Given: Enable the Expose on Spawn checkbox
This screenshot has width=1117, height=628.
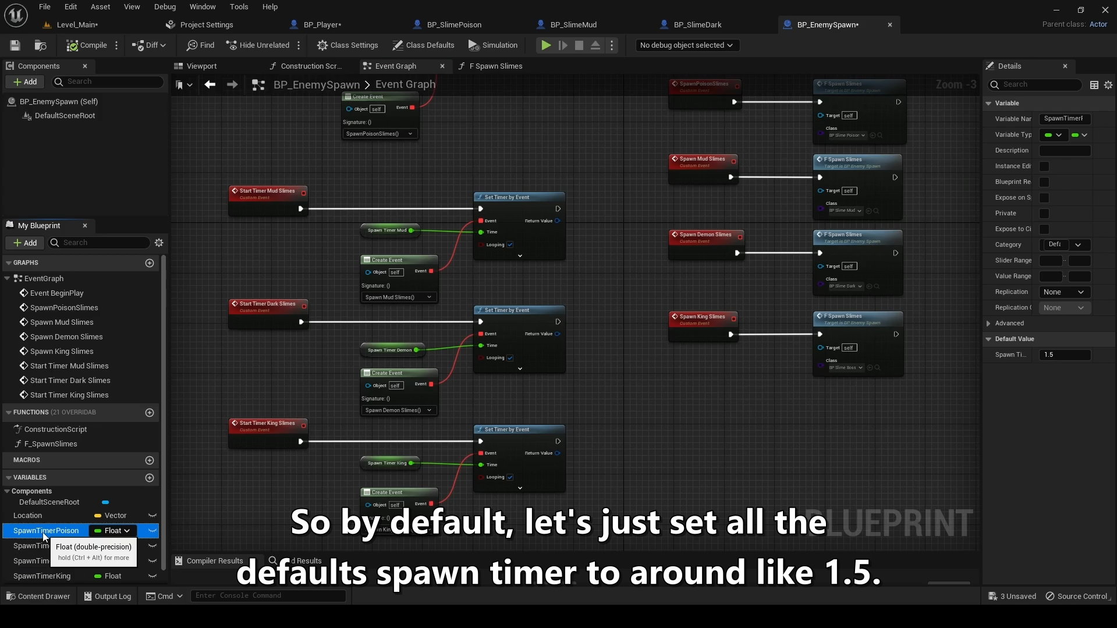Looking at the screenshot, I should tap(1044, 198).
